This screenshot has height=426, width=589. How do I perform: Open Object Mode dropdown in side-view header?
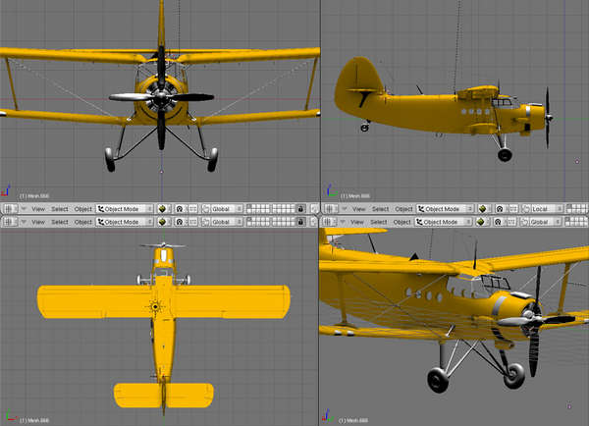coord(446,209)
